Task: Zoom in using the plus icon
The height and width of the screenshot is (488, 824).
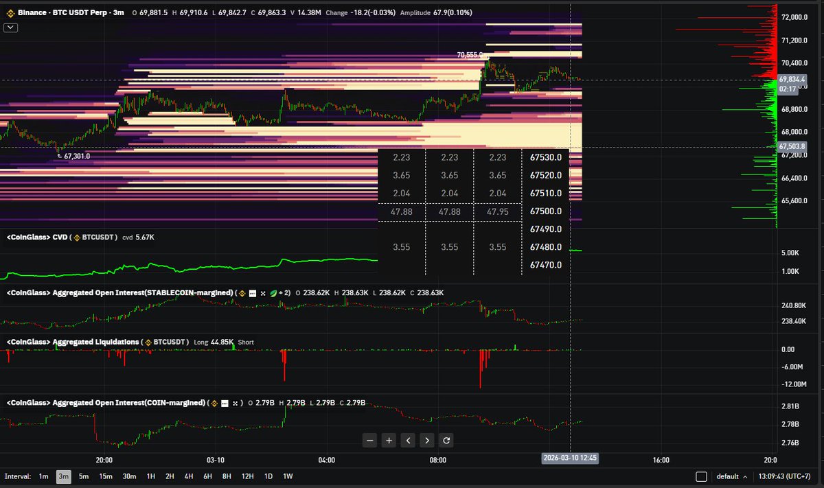Action: tap(389, 440)
